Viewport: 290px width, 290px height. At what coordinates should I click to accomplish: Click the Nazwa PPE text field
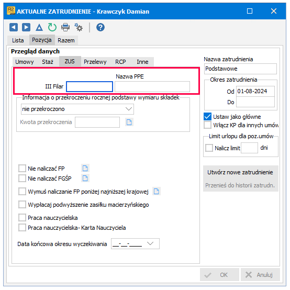click(152, 86)
